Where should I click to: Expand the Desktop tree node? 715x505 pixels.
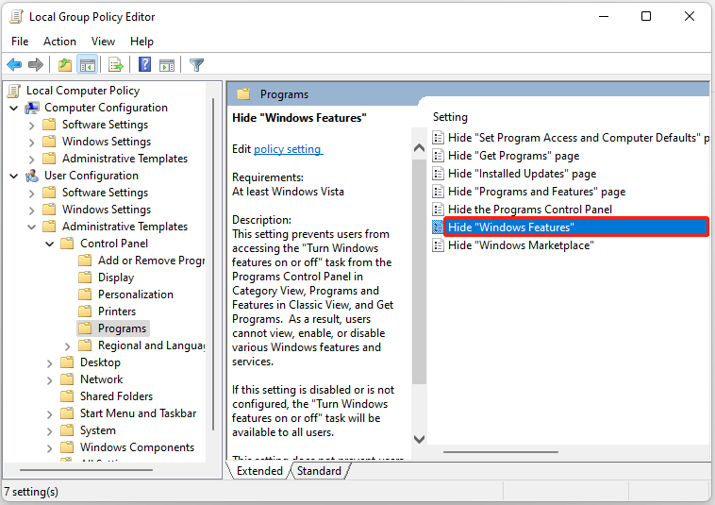49,362
